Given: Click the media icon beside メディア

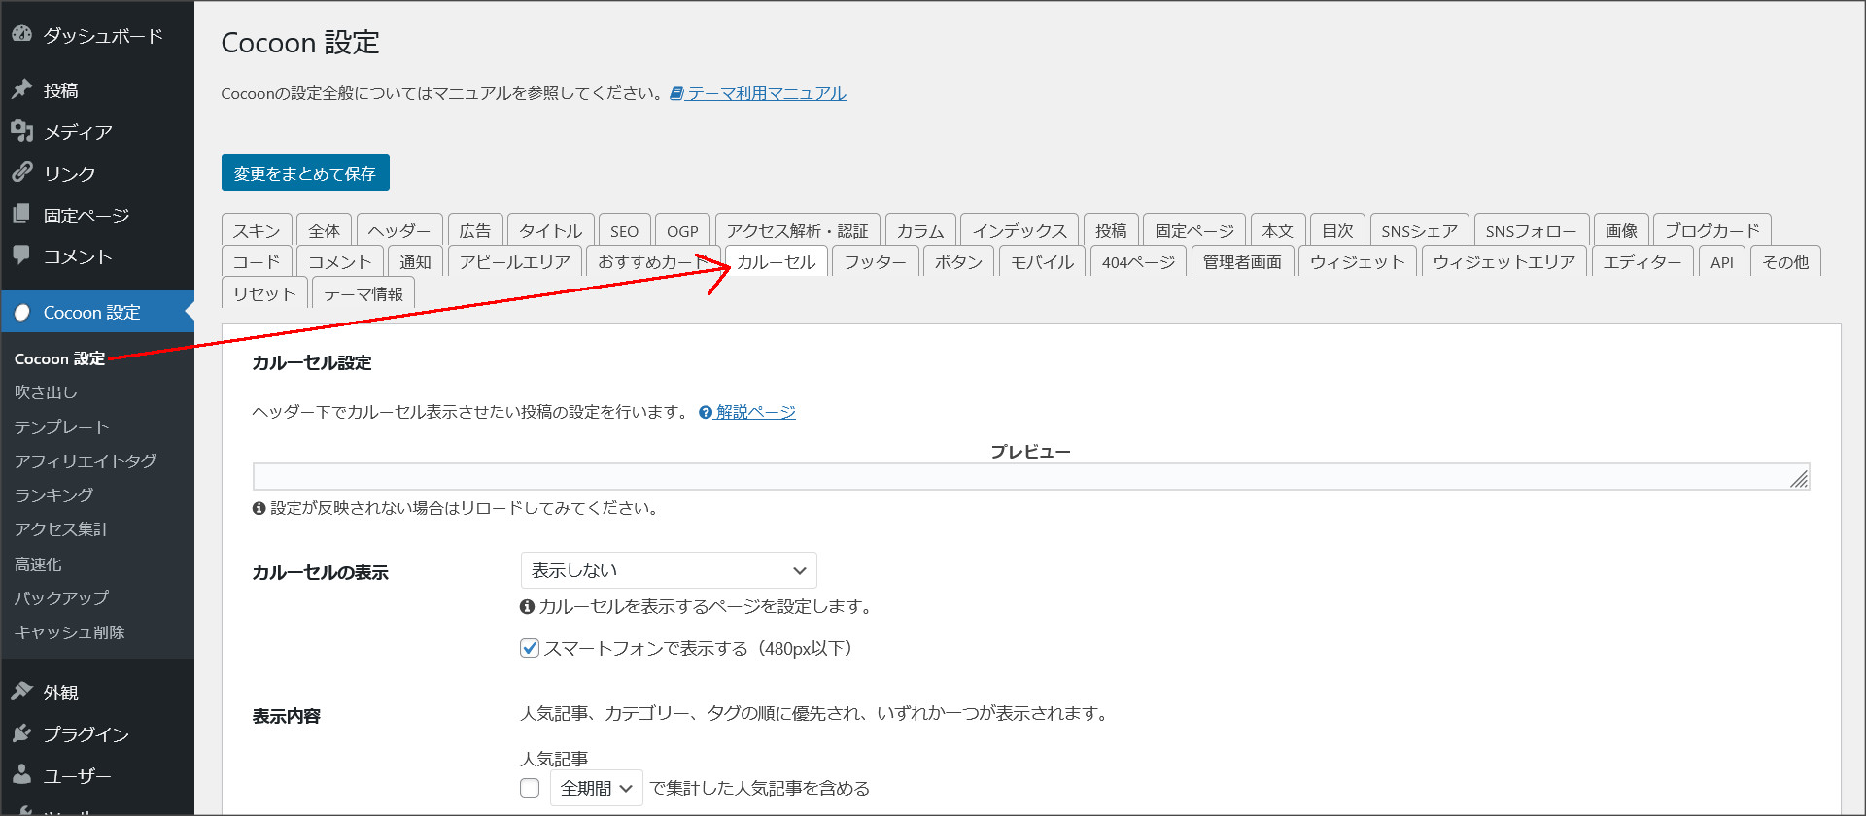Looking at the screenshot, I should 21,131.
